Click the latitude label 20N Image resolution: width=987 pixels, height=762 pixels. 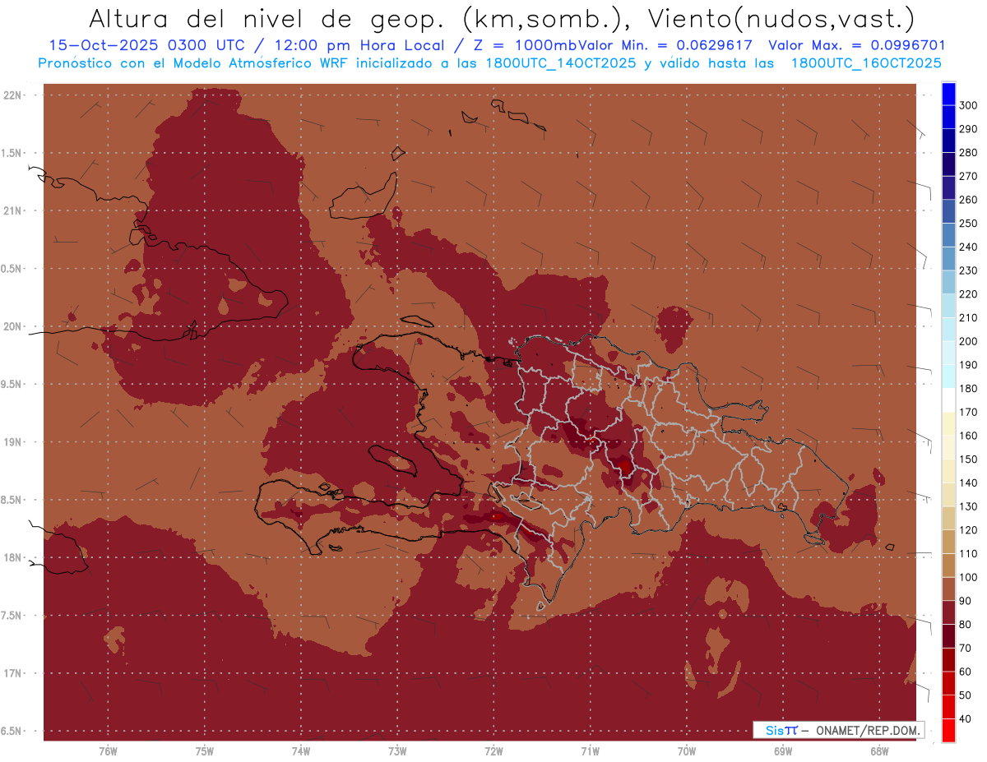(x=13, y=327)
